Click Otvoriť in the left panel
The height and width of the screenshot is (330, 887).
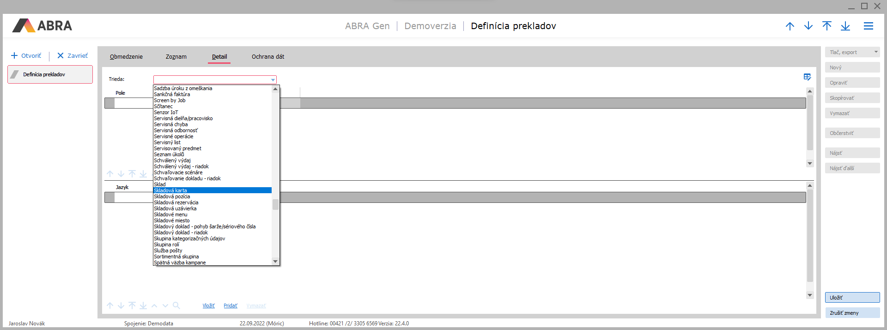point(26,56)
